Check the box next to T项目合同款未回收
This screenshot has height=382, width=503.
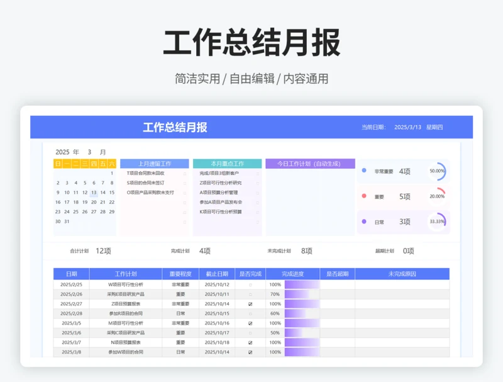(185, 174)
